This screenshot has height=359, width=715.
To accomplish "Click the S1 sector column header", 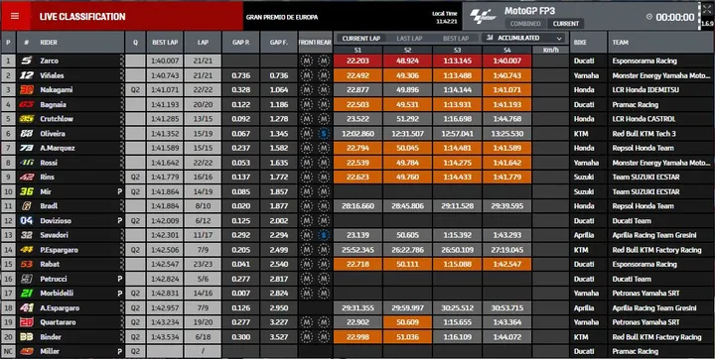I will [x=357, y=50].
